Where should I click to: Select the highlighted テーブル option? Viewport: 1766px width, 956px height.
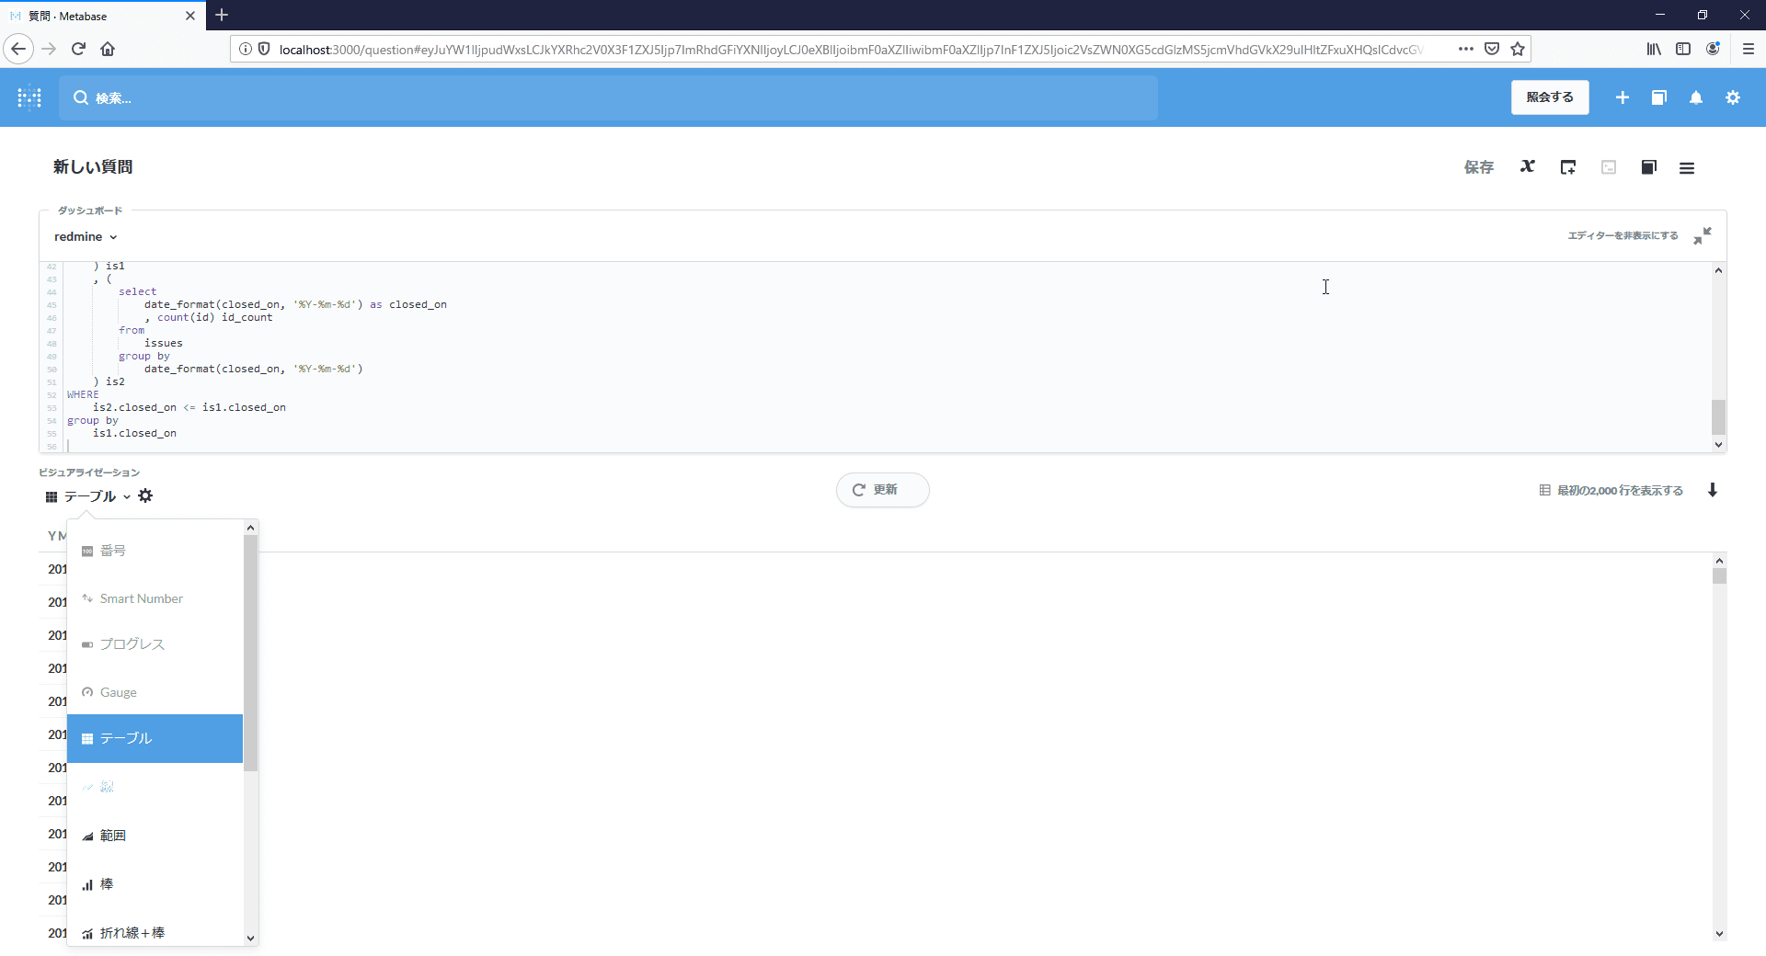(x=155, y=738)
